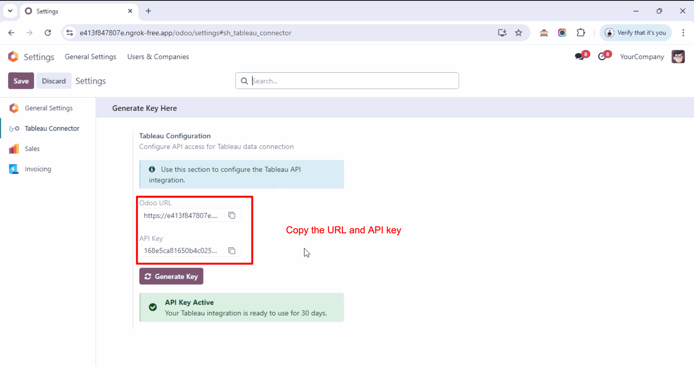Click the browser forward arrow

coord(29,33)
